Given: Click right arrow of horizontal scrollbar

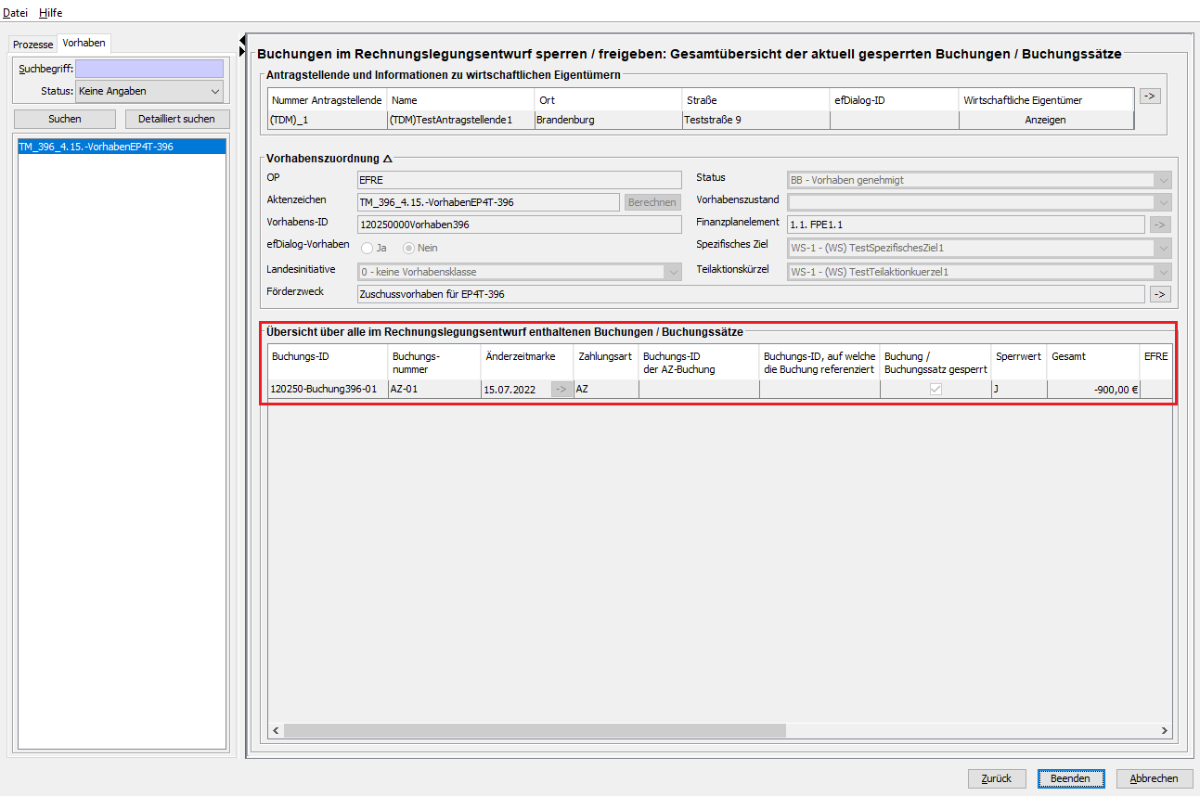Looking at the screenshot, I should click(x=1165, y=731).
